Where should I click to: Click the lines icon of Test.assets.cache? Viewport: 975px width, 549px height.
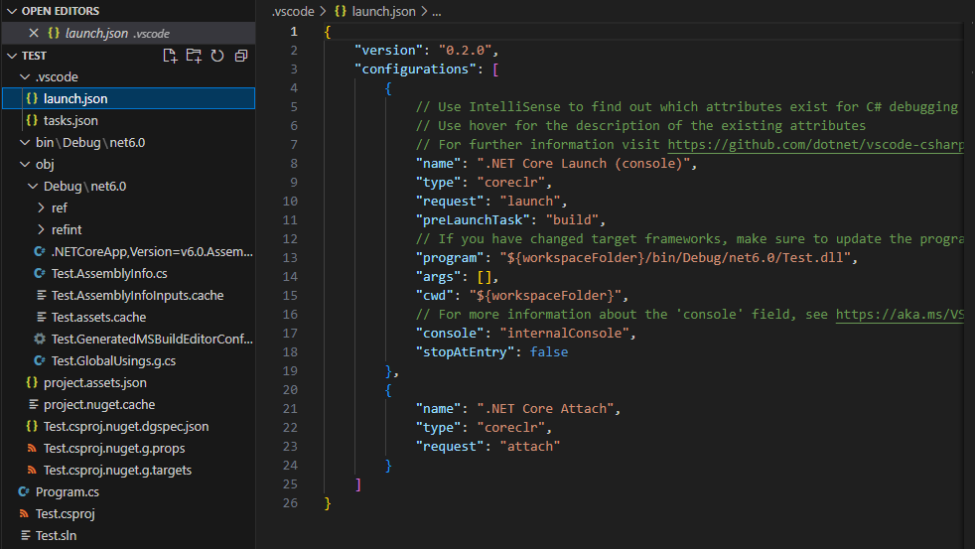pyautogui.click(x=41, y=317)
